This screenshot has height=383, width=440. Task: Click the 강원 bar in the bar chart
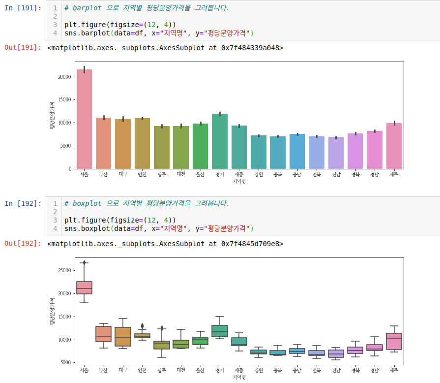(259, 152)
